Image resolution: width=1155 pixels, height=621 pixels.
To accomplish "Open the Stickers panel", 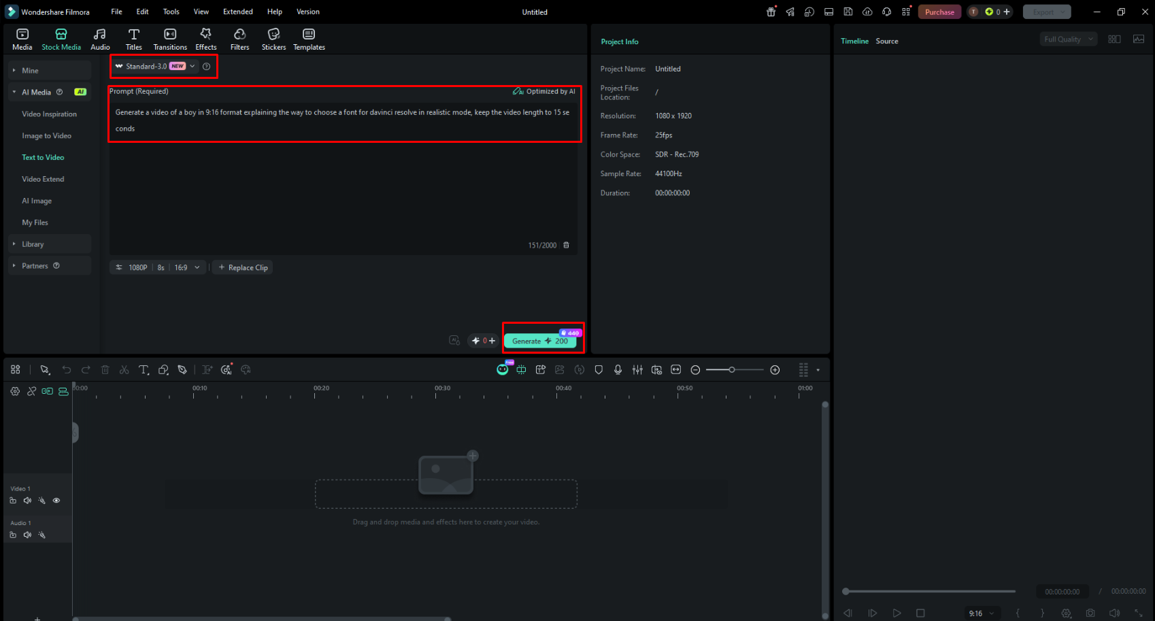I will tap(273, 39).
